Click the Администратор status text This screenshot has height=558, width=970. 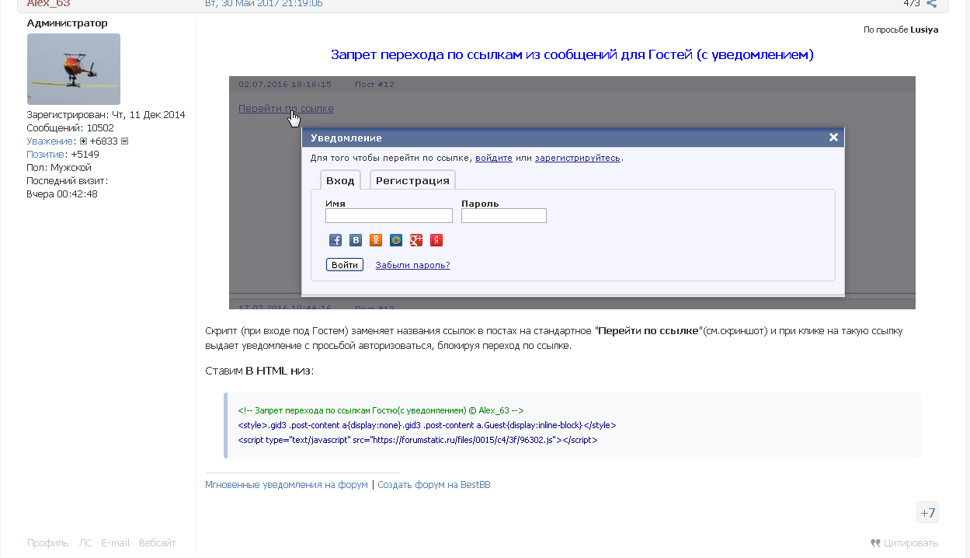68,23
